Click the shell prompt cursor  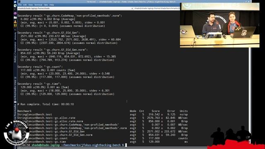tap(126, 145)
